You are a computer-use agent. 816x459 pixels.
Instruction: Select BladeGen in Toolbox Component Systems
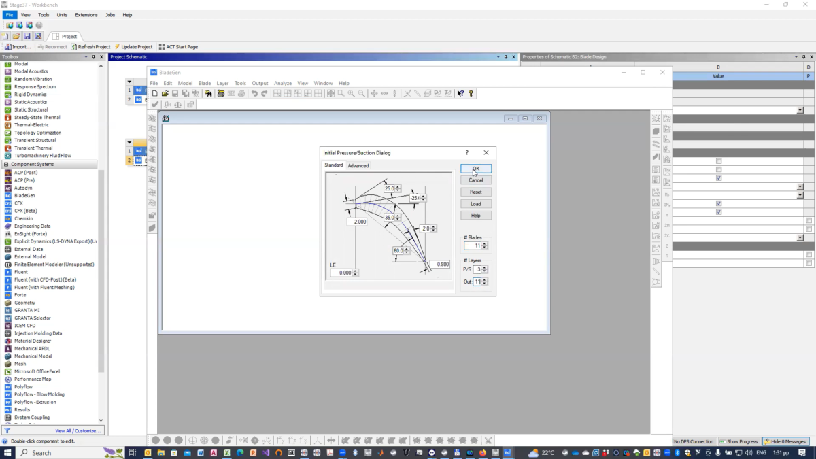tap(24, 195)
